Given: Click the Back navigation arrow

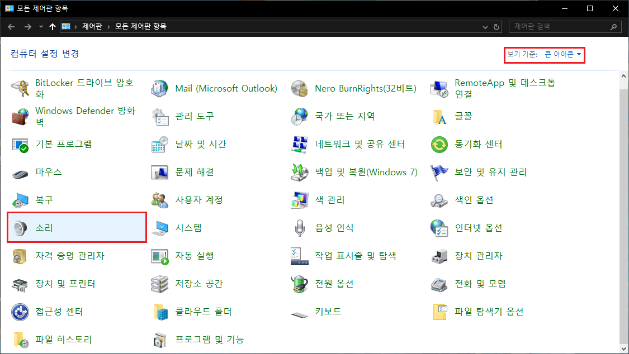Looking at the screenshot, I should pyautogui.click(x=11, y=27).
